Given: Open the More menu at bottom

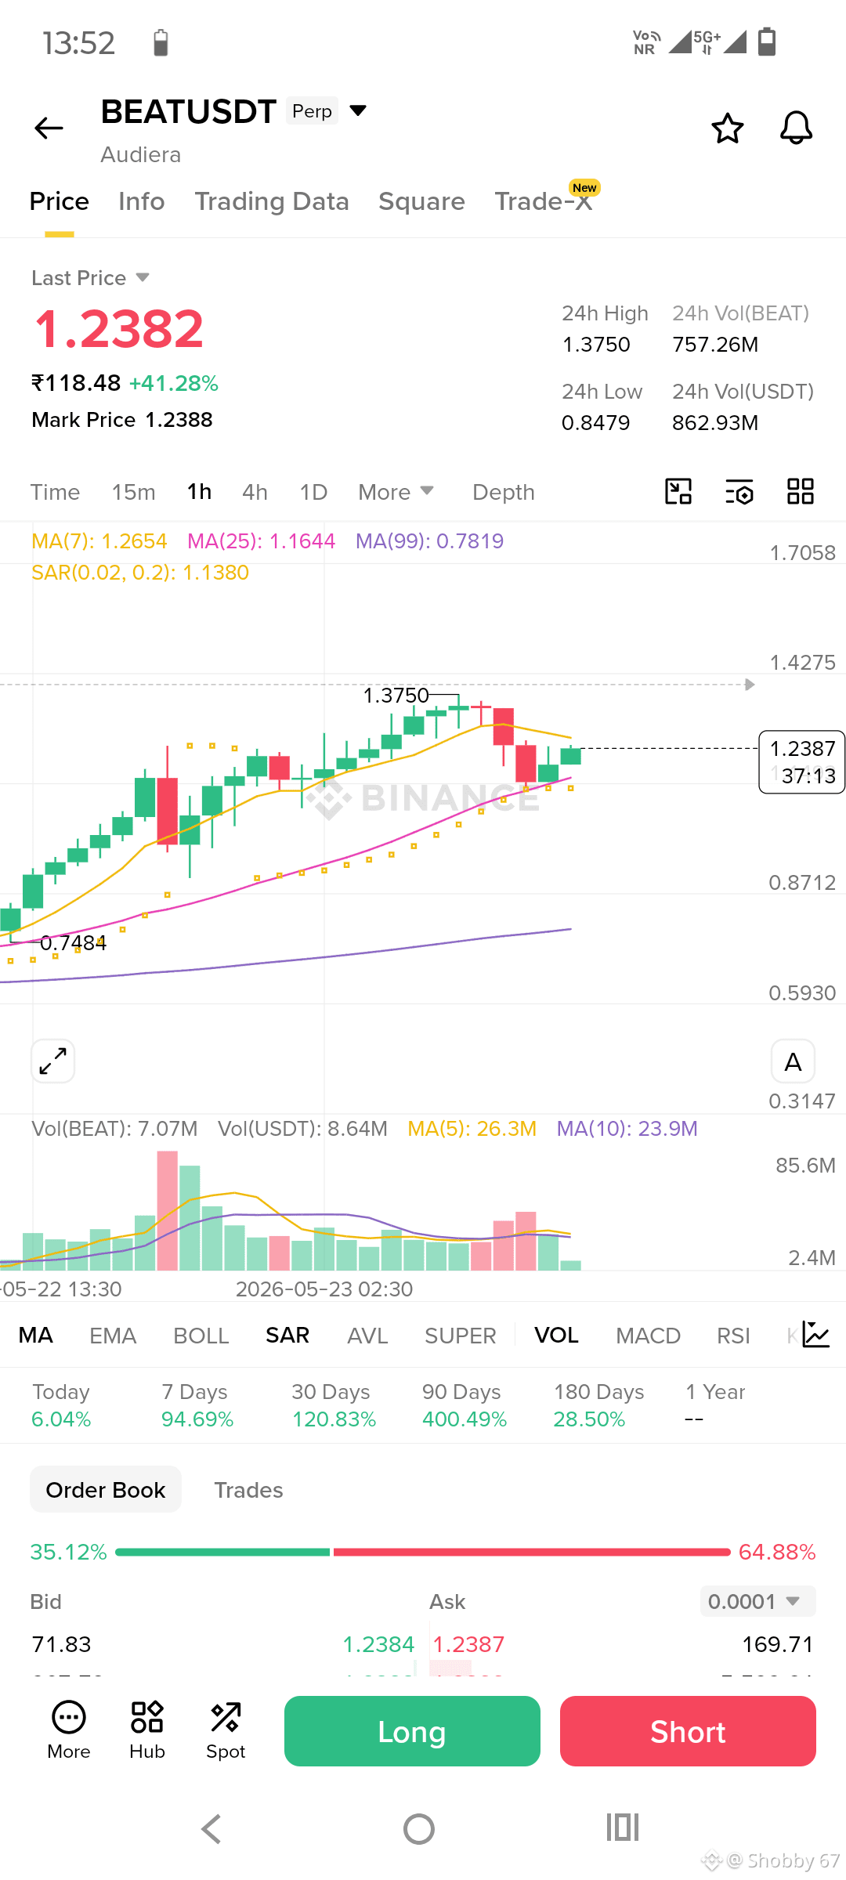Looking at the screenshot, I should pyautogui.click(x=69, y=1730).
